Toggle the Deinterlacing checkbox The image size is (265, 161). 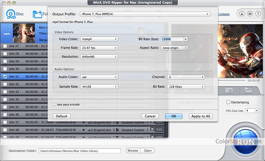228,102
